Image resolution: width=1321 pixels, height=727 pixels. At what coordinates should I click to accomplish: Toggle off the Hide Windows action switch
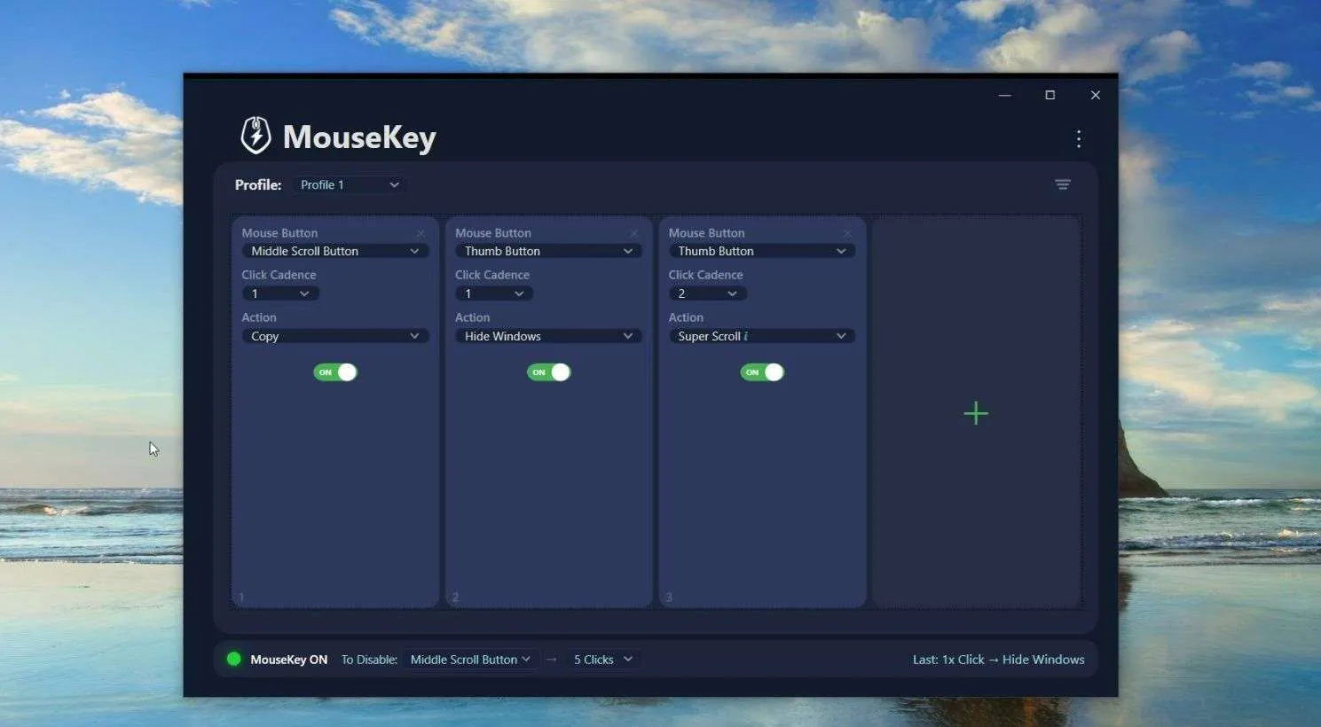click(549, 372)
